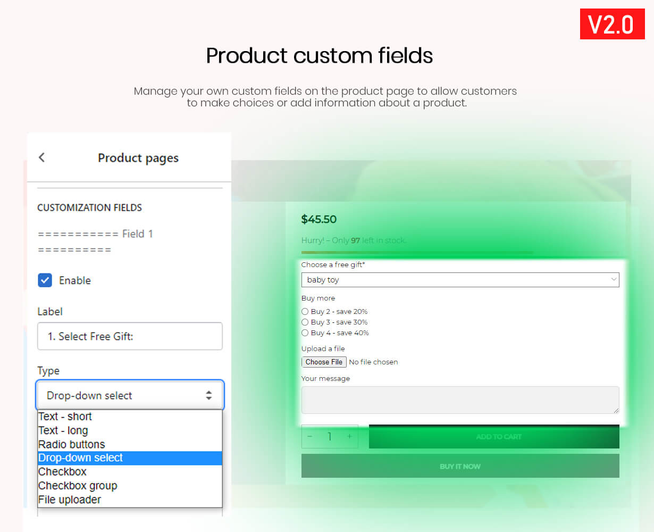Toggle the Enable checkbox for Field 1
Viewport: 654px width, 532px height.
click(45, 280)
